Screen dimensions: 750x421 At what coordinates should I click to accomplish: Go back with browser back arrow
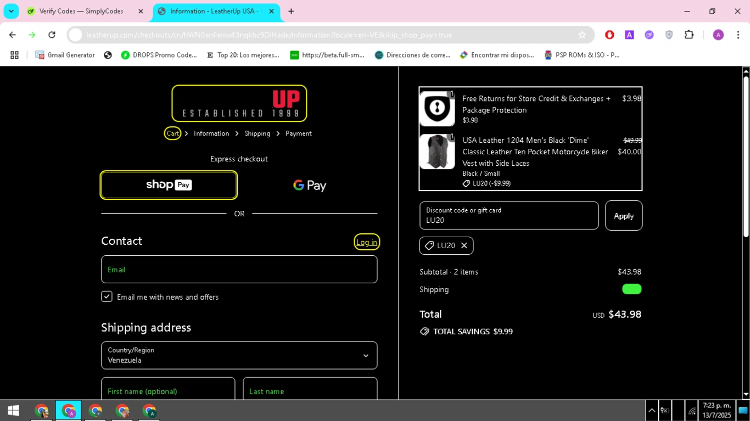[x=12, y=35]
